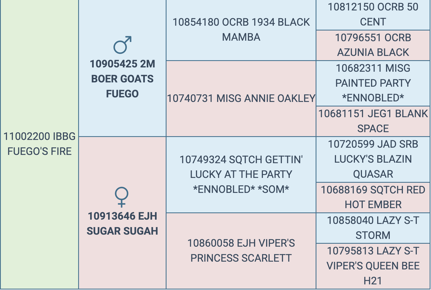Open sire 10905425 2M Boer Goats Fuego
Image resolution: width=431 pixels, height=290 pixels.
click(122, 79)
